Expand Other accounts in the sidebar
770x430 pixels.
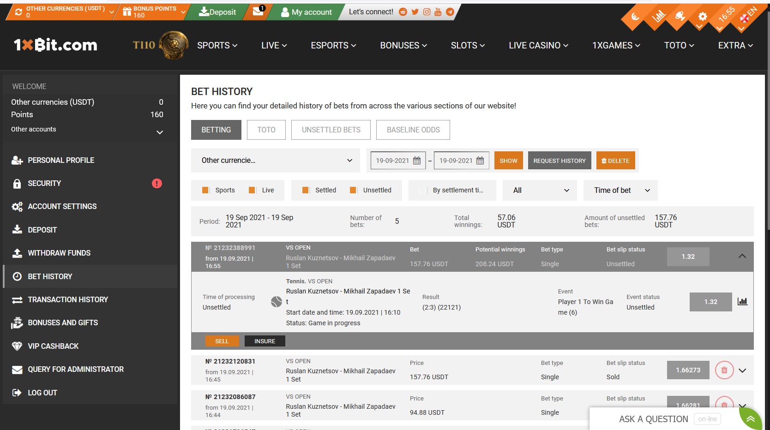tap(160, 132)
